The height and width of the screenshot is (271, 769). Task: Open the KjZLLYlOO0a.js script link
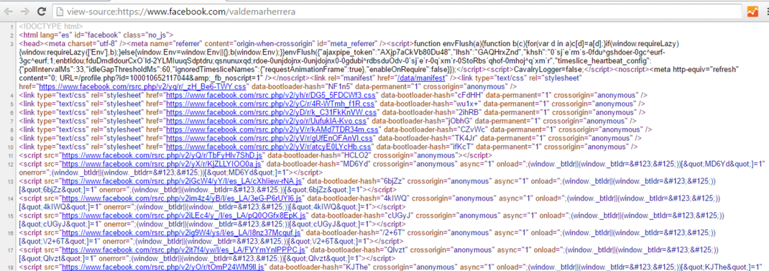162,165
